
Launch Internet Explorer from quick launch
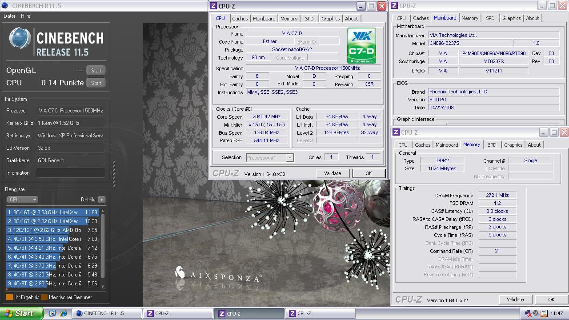[64, 313]
